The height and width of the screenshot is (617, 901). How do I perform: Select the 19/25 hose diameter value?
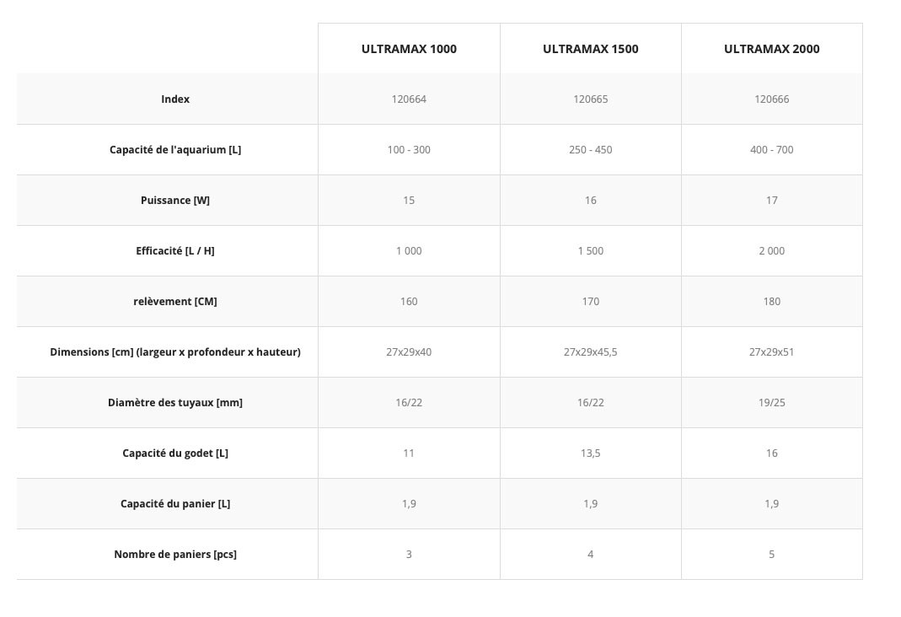pyautogui.click(x=771, y=402)
